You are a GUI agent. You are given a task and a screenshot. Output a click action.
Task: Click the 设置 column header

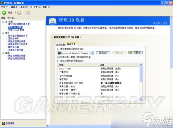click(119, 65)
